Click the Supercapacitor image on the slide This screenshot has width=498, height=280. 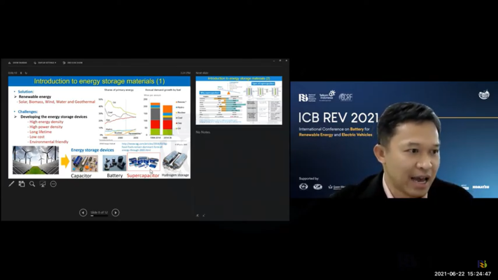pos(143,162)
